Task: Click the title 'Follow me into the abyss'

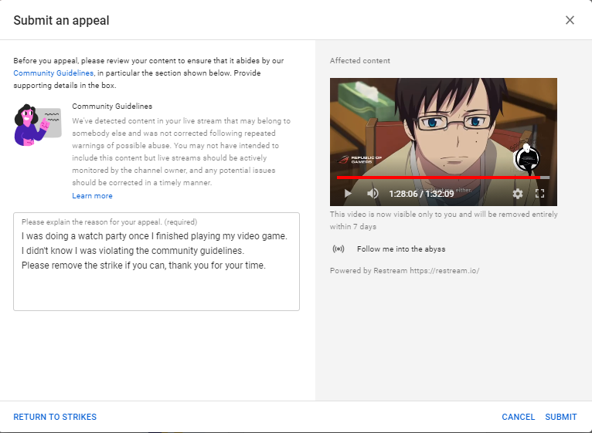Action: [x=401, y=249]
